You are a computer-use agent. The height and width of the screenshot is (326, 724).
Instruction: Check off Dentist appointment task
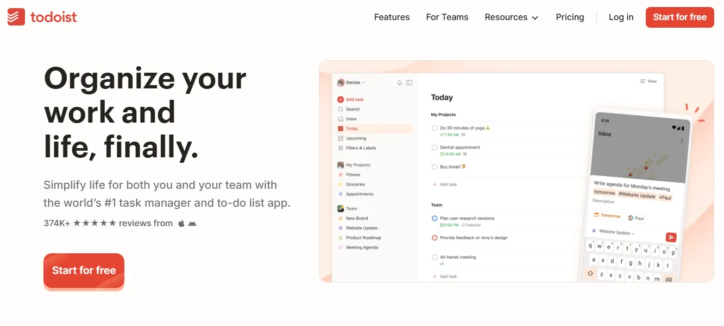[435, 148]
